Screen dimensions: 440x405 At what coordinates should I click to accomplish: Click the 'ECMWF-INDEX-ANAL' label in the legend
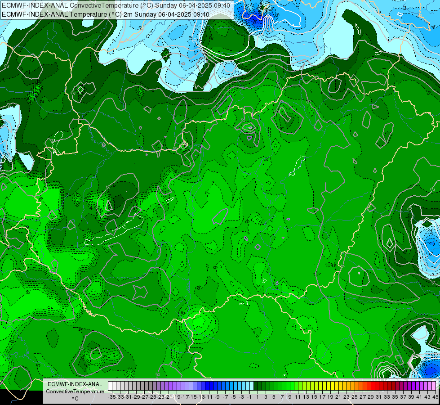[x=75, y=384]
